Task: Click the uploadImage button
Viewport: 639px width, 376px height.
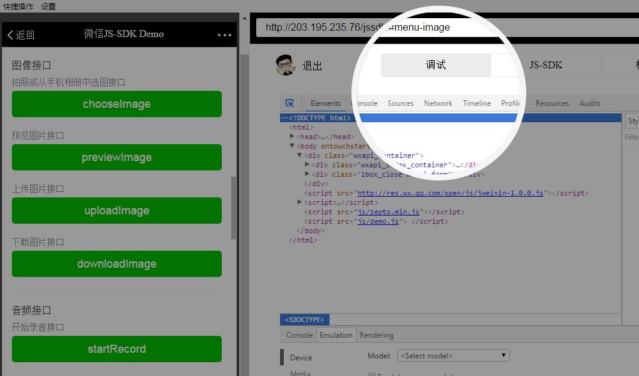Action: [117, 211]
